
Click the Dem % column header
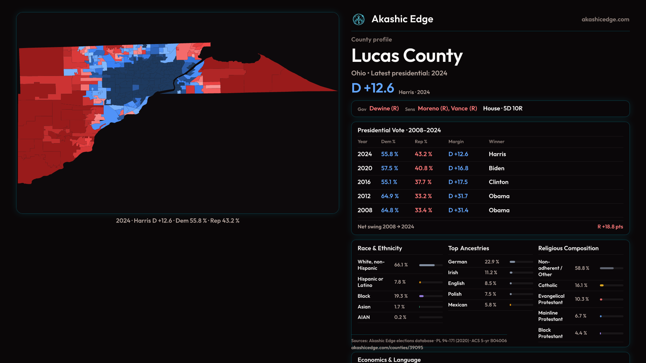(388, 142)
